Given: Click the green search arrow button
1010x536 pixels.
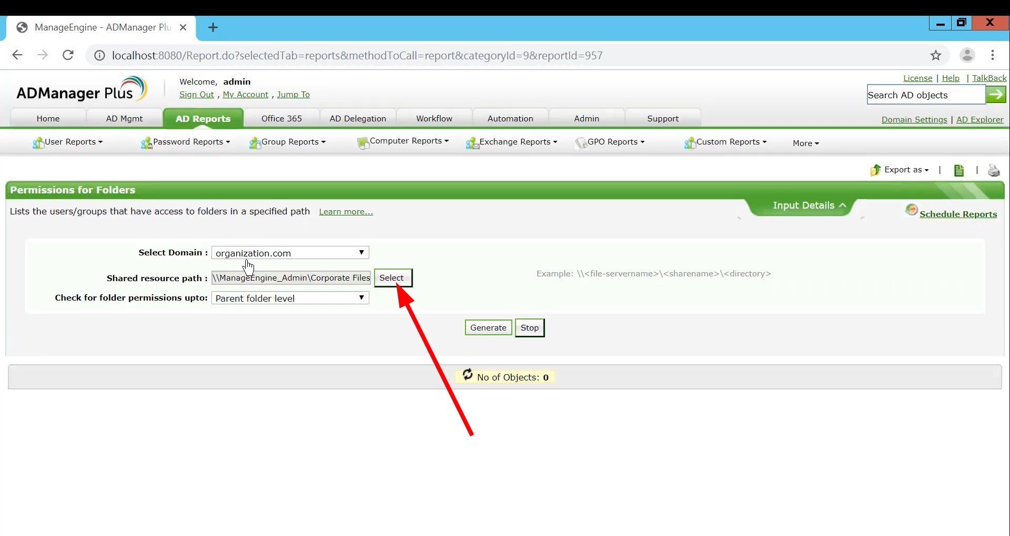Looking at the screenshot, I should point(996,95).
